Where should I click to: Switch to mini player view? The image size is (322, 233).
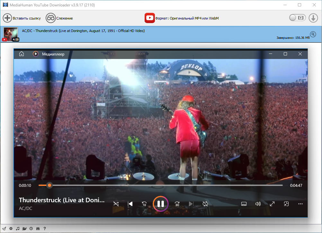point(286,204)
